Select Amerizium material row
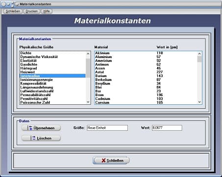 pyautogui.click(x=146, y=60)
